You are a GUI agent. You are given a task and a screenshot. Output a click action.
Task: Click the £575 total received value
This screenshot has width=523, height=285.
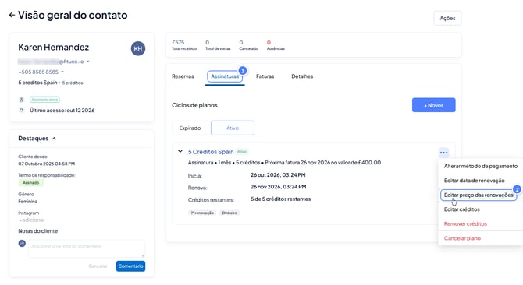coord(178,42)
